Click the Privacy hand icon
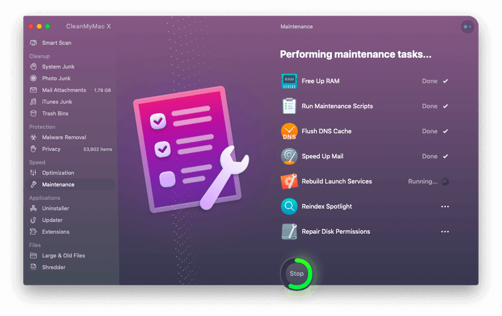The image size is (502, 316). [33, 149]
